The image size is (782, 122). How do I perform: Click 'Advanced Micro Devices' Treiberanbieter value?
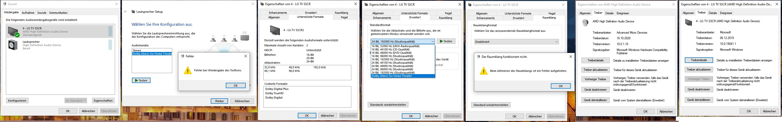[x=632, y=33]
